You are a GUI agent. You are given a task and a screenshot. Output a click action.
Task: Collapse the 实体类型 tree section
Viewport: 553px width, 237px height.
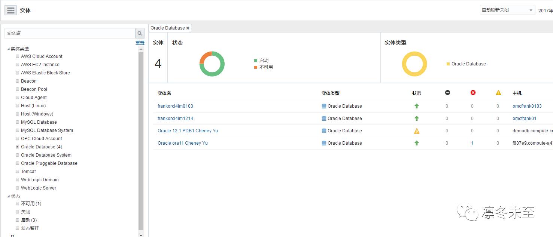(x=9, y=49)
